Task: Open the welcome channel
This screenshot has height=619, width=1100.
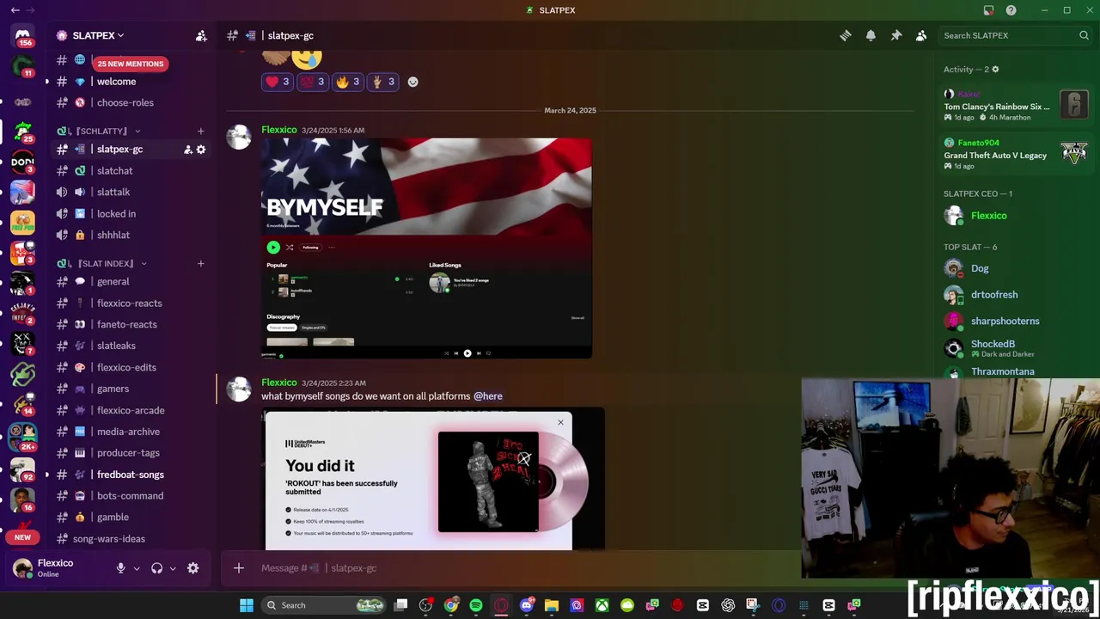Action: (x=116, y=82)
